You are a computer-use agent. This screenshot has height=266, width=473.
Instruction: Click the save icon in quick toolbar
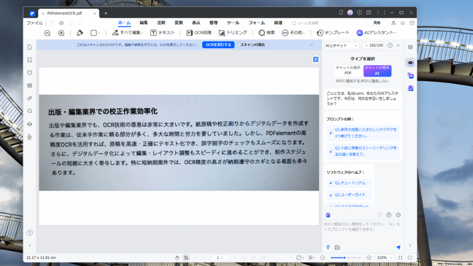point(52,23)
